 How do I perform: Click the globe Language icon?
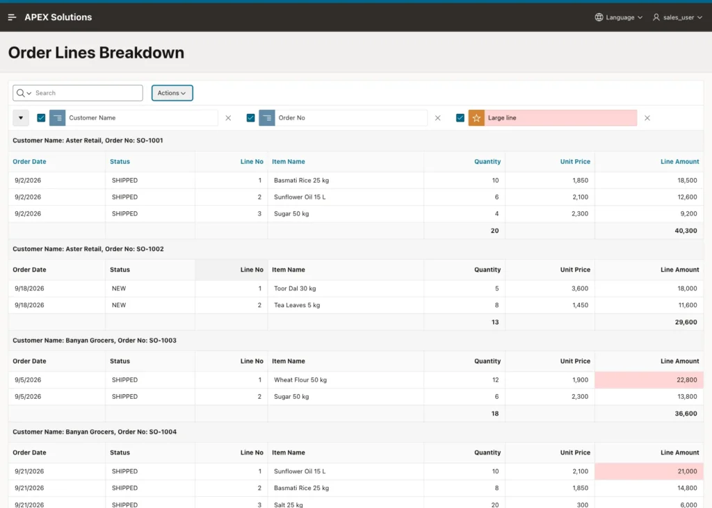(599, 17)
